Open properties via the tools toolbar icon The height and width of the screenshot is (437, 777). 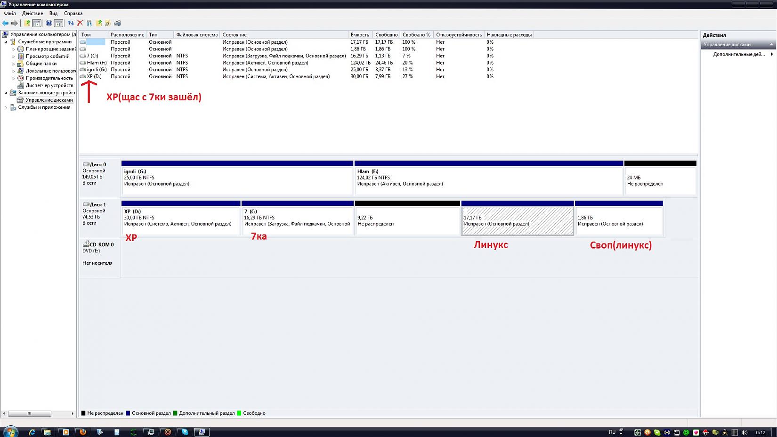(x=89, y=23)
